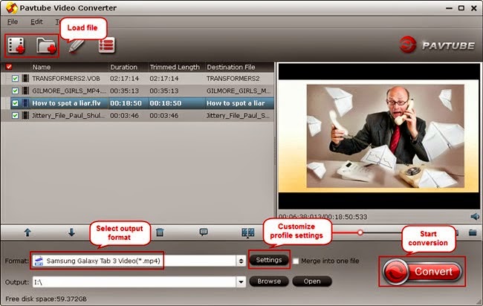The width and height of the screenshot is (483, 306).
Task: Open the File menu
Action: click(x=13, y=22)
